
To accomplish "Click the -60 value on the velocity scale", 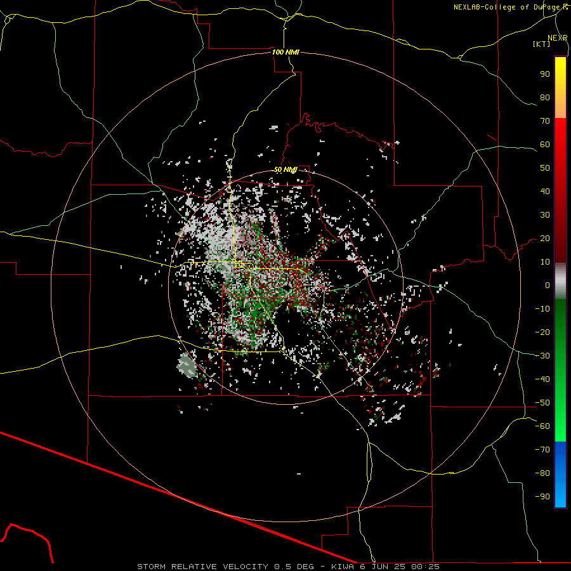I will [542, 426].
